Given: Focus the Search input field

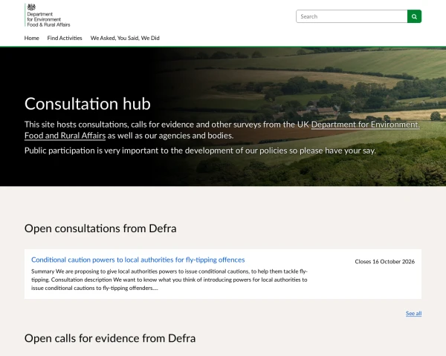Looking at the screenshot, I should pos(352,16).
